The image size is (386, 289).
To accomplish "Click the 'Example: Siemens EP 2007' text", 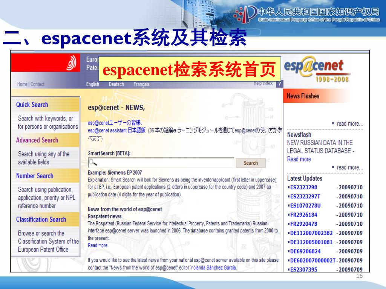I will tap(115, 172).
